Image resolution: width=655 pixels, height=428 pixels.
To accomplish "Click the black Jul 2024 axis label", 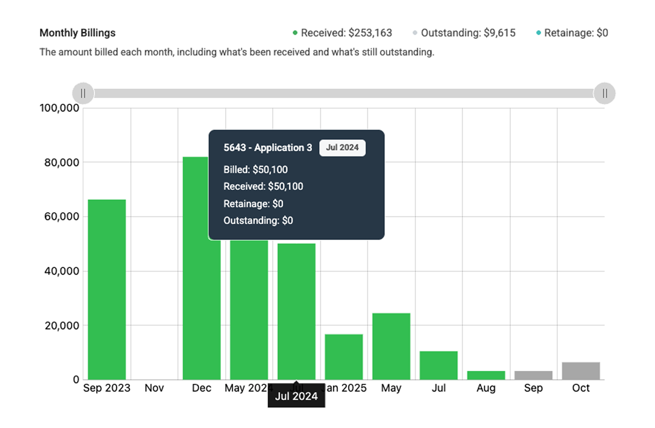I will (296, 397).
